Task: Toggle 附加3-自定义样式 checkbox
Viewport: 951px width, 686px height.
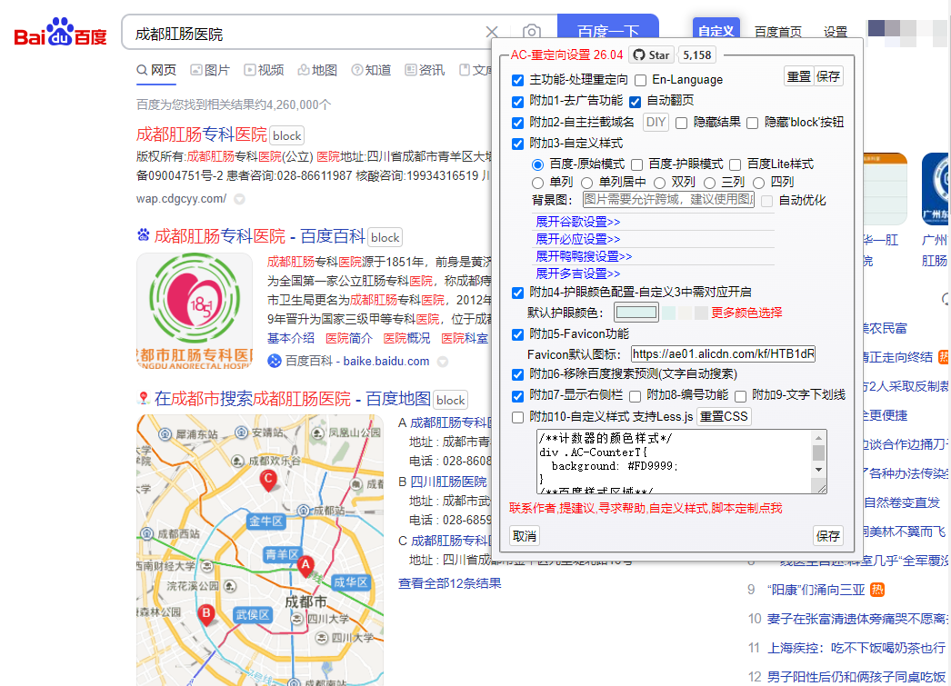Action: point(517,144)
